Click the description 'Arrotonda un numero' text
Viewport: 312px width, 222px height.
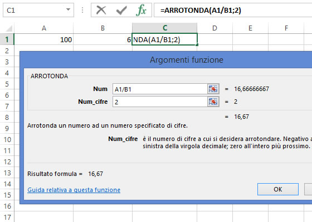(x=108, y=125)
